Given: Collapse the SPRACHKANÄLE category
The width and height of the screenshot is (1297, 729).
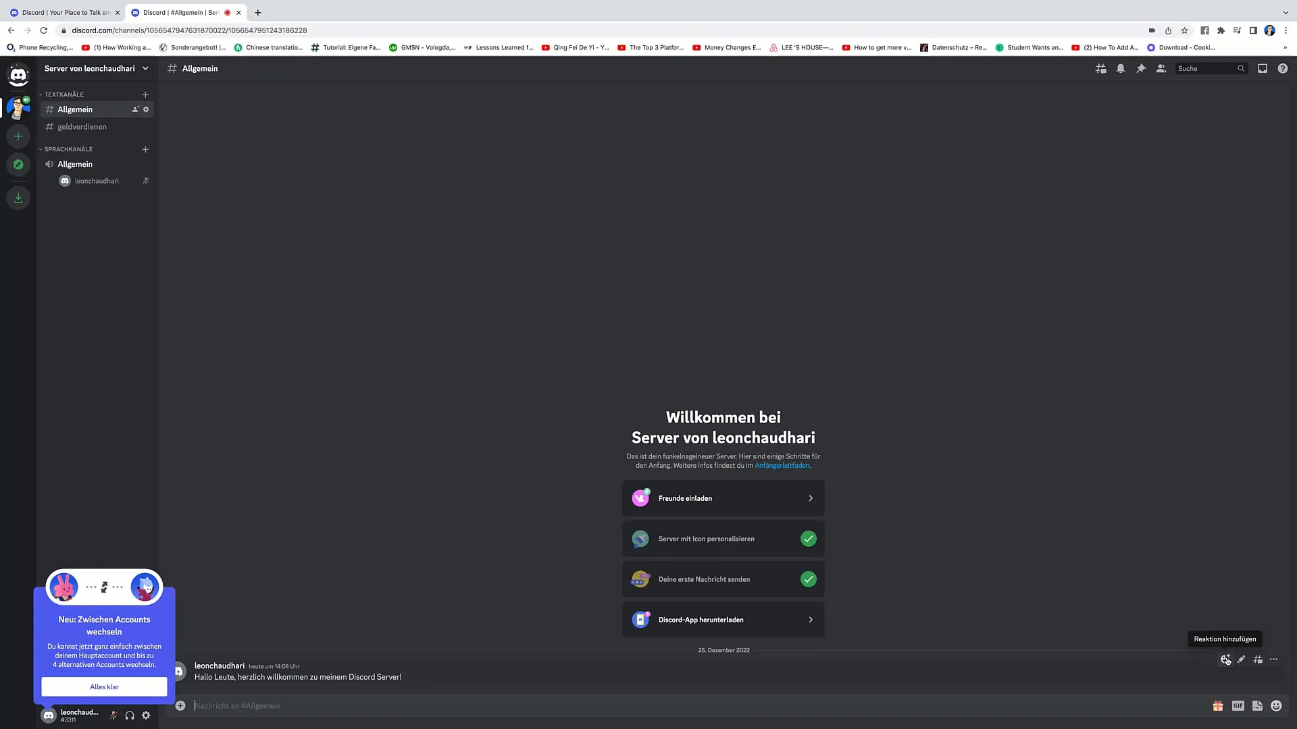Looking at the screenshot, I should [68, 149].
